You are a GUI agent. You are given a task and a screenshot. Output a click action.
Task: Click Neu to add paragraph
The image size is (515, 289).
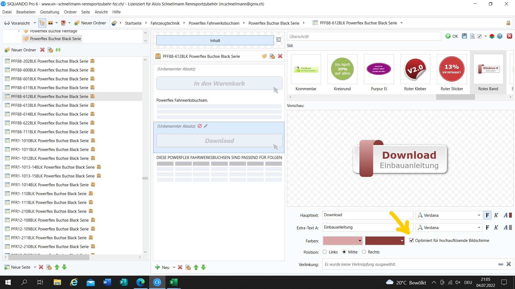(x=163, y=267)
